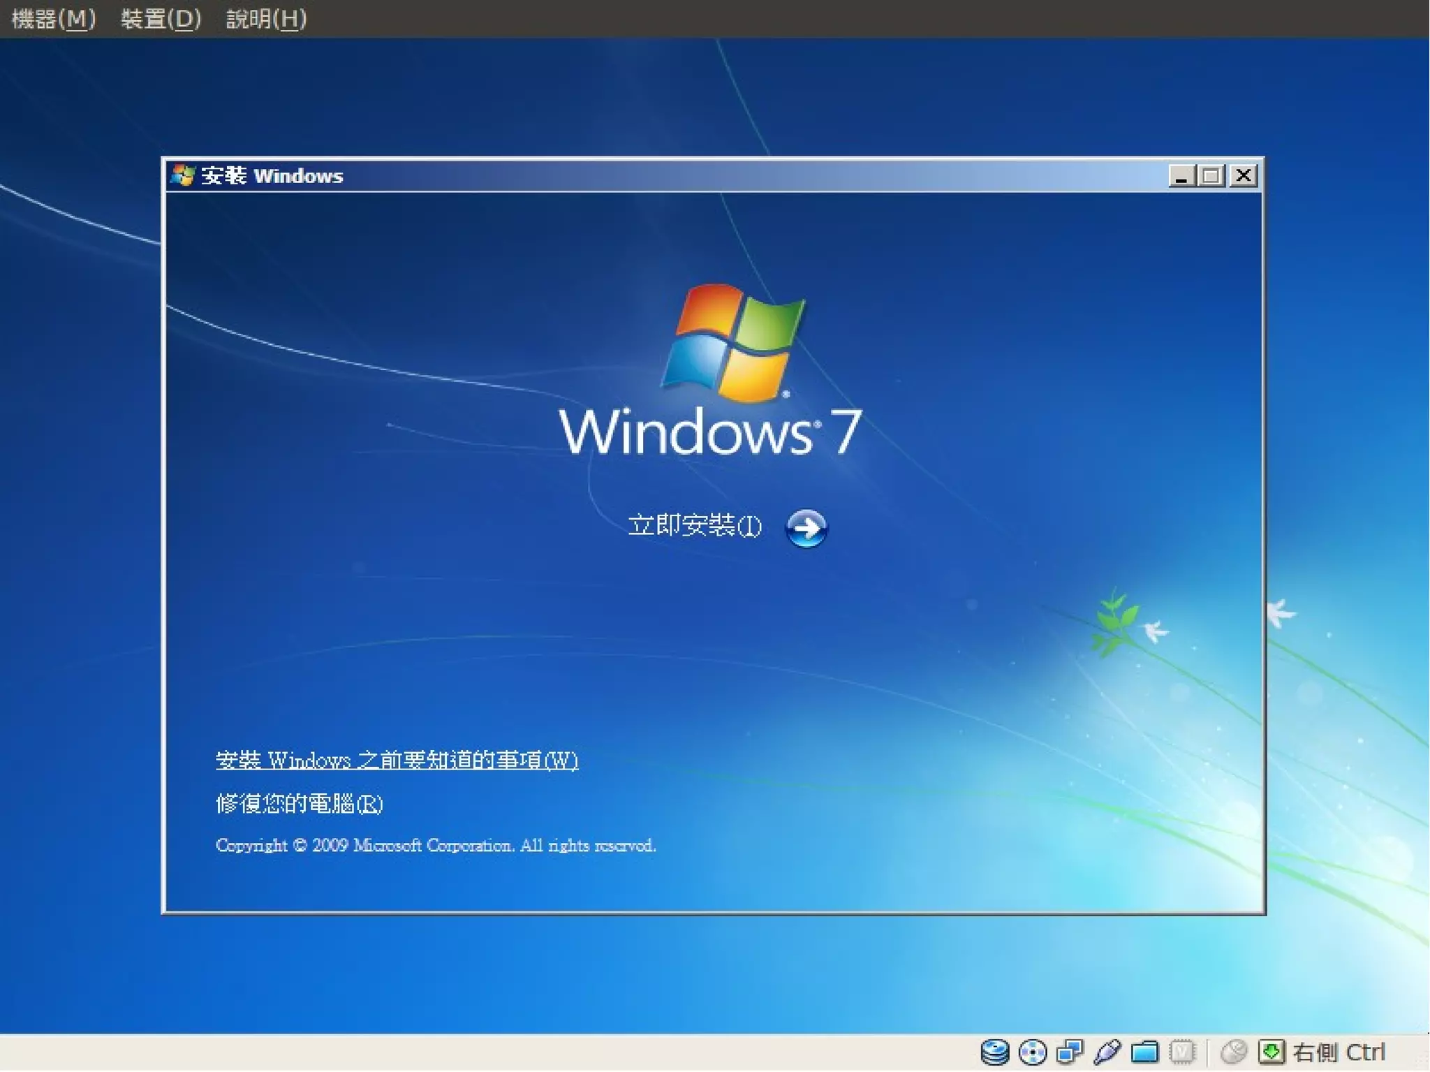
Task: Click the blue Install Now arrow button
Action: (x=806, y=528)
